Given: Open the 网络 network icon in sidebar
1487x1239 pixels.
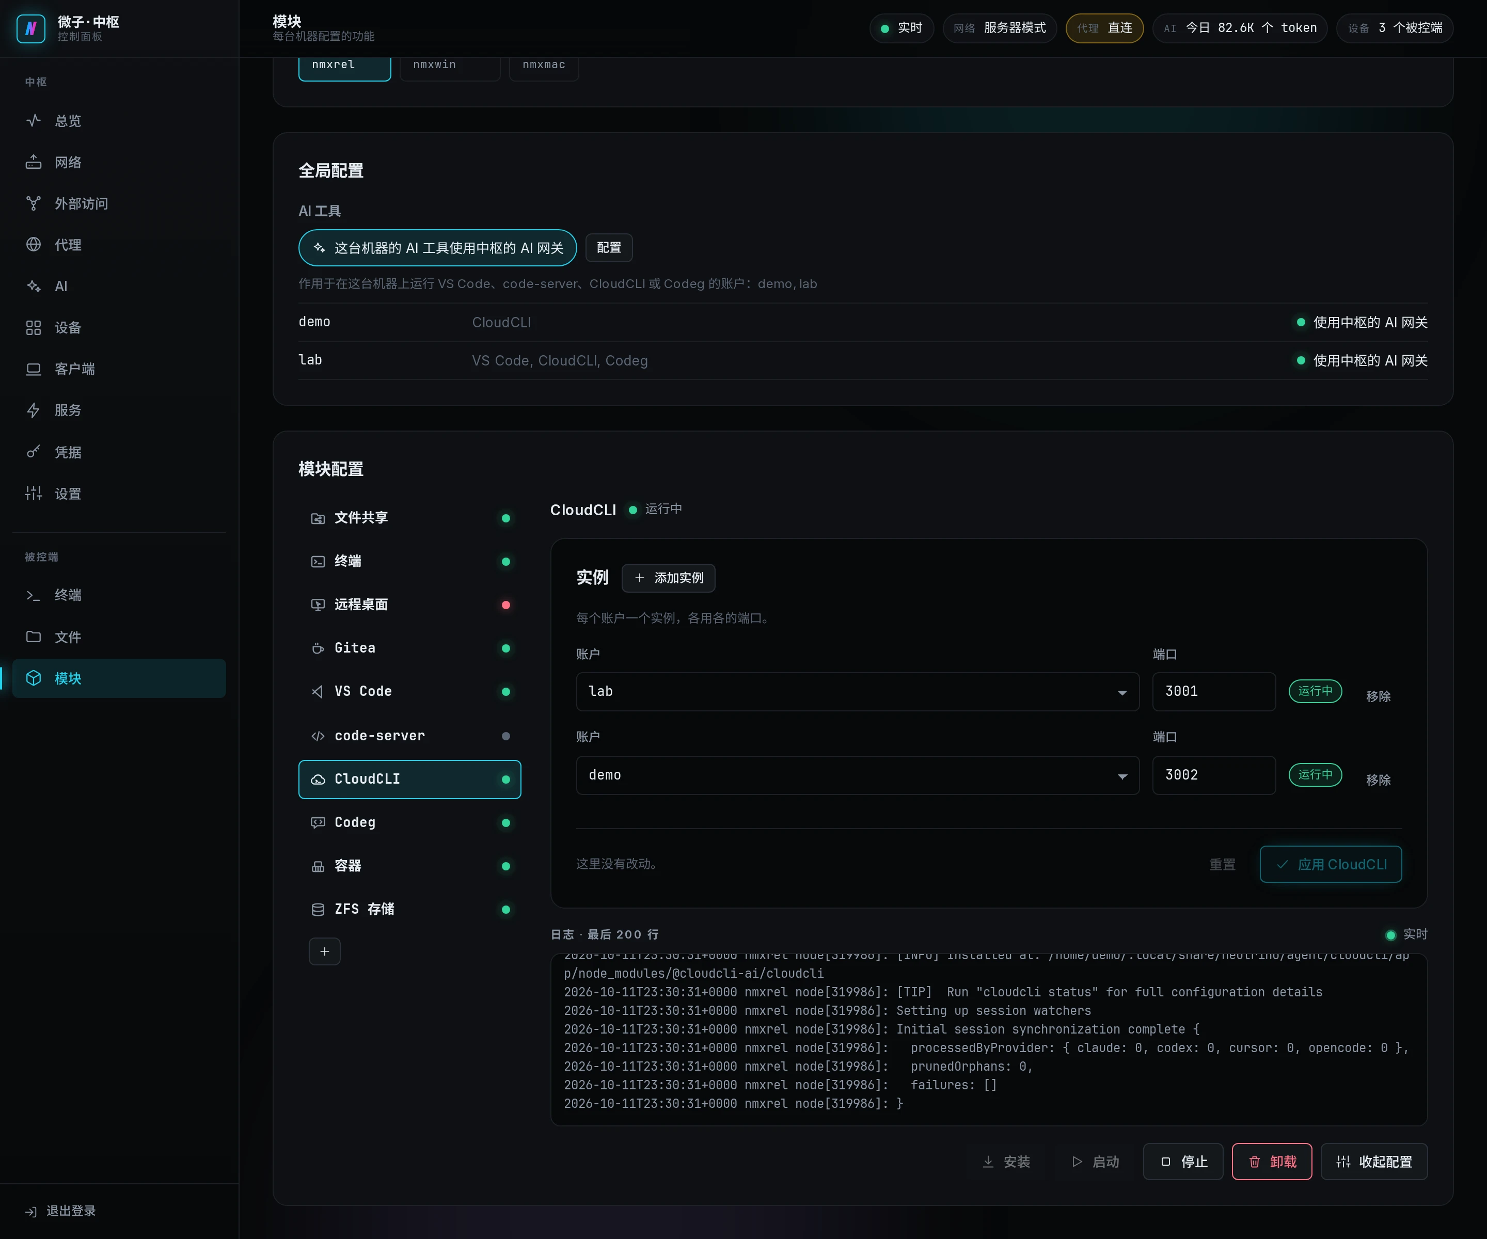Looking at the screenshot, I should point(33,162).
